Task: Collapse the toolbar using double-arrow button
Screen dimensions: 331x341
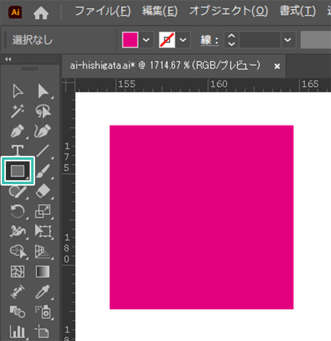Action: [x=8, y=59]
